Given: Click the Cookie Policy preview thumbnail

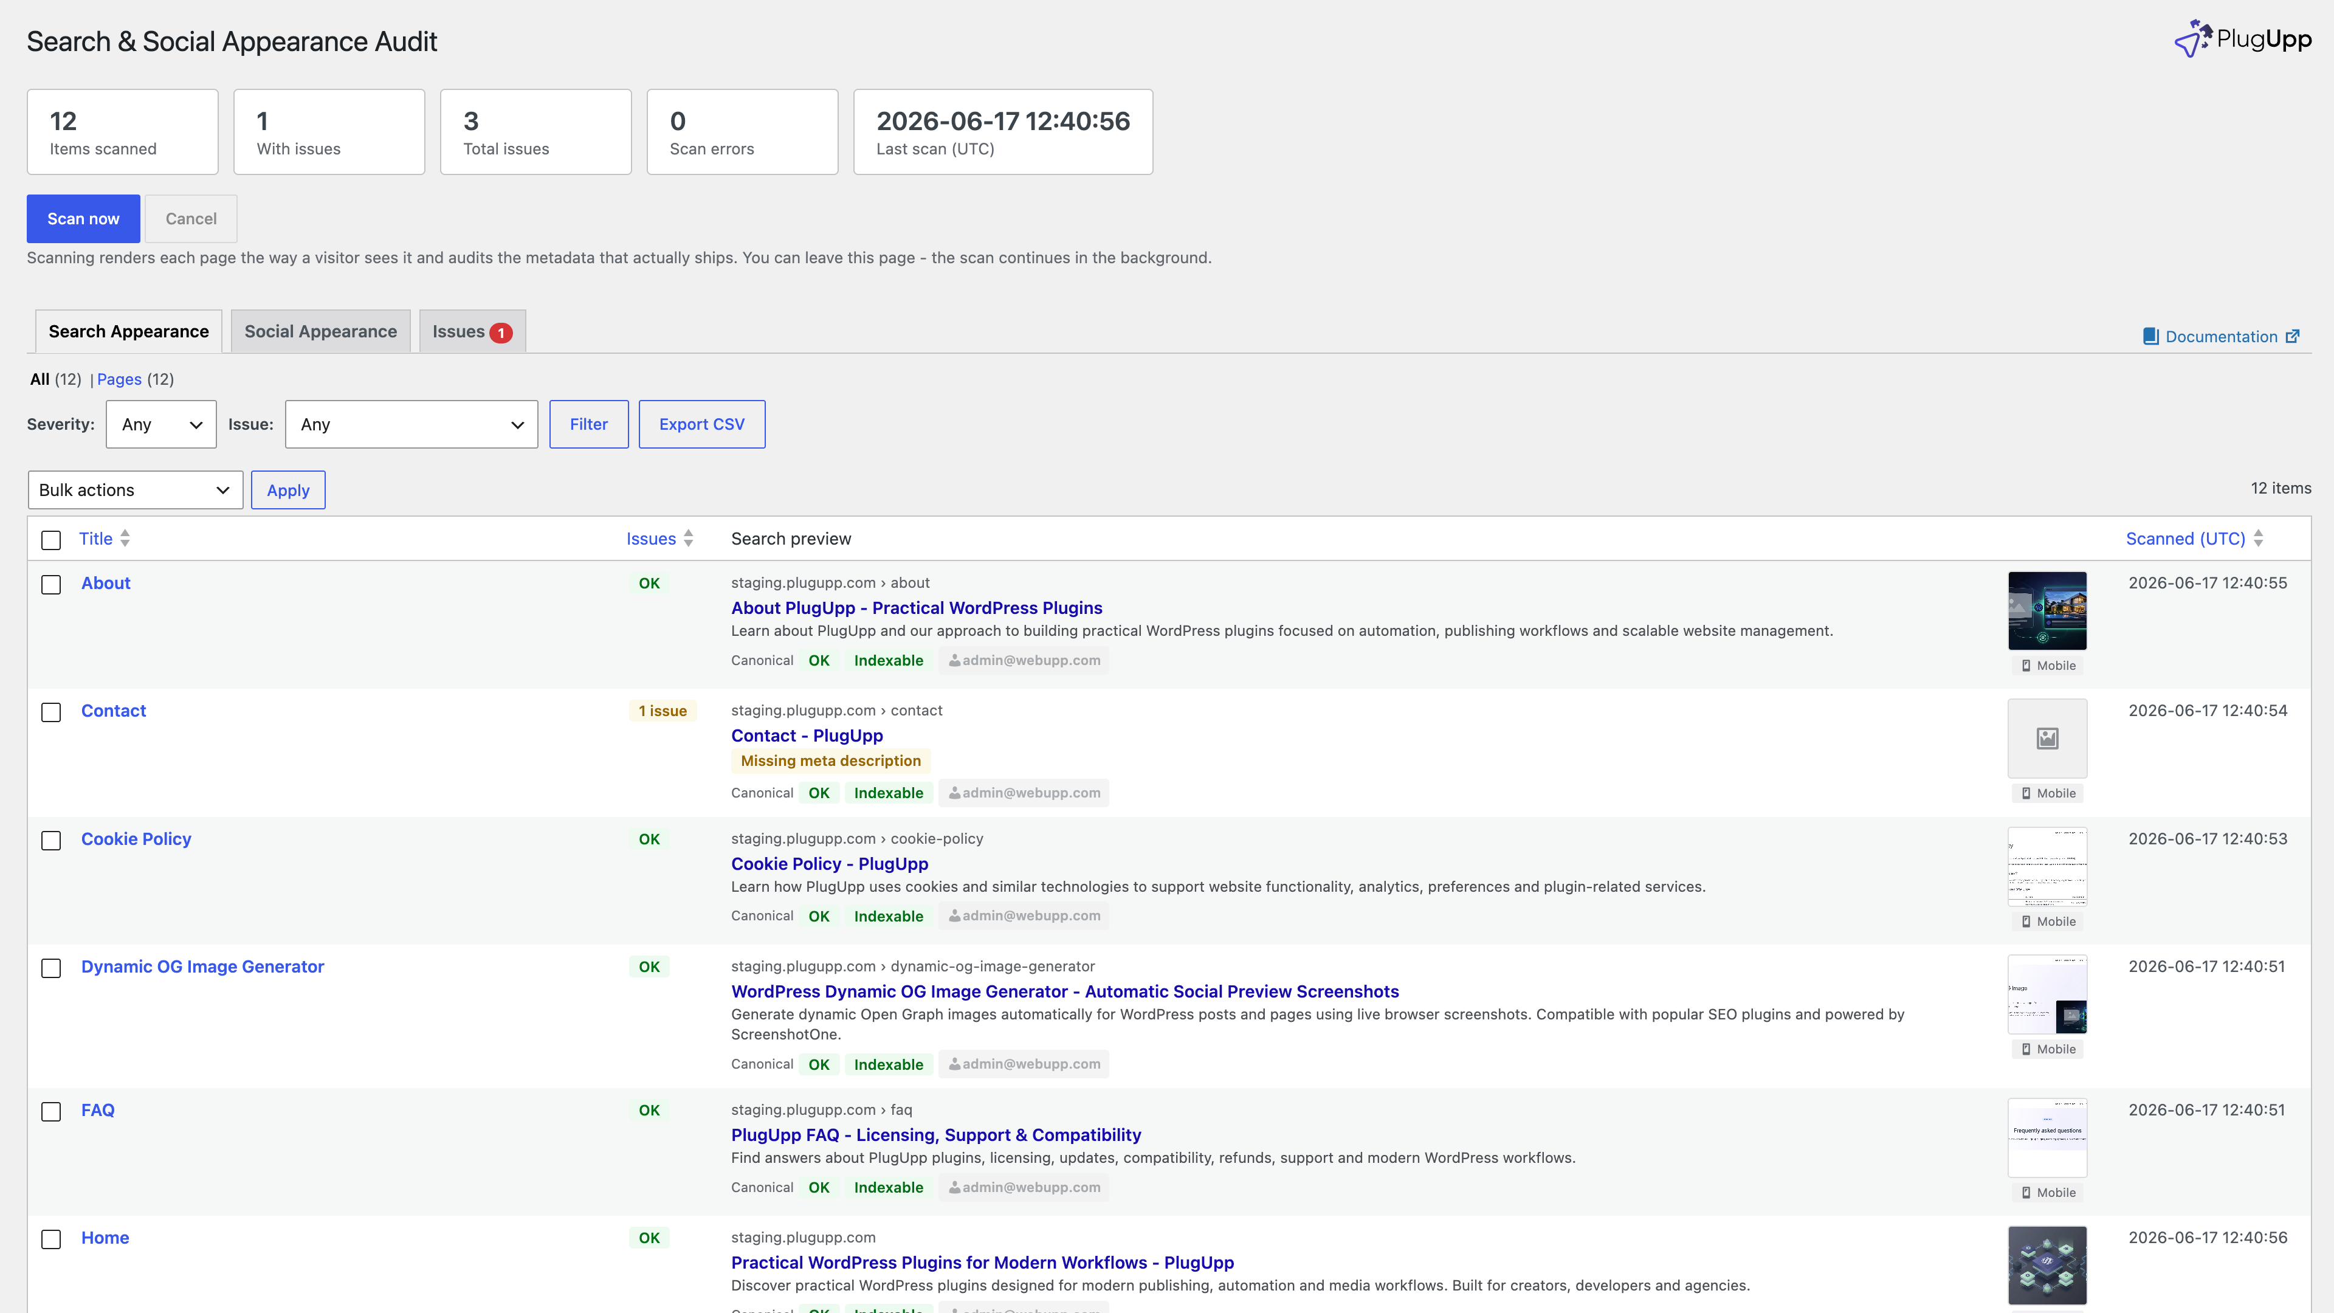Looking at the screenshot, I should (2047, 866).
